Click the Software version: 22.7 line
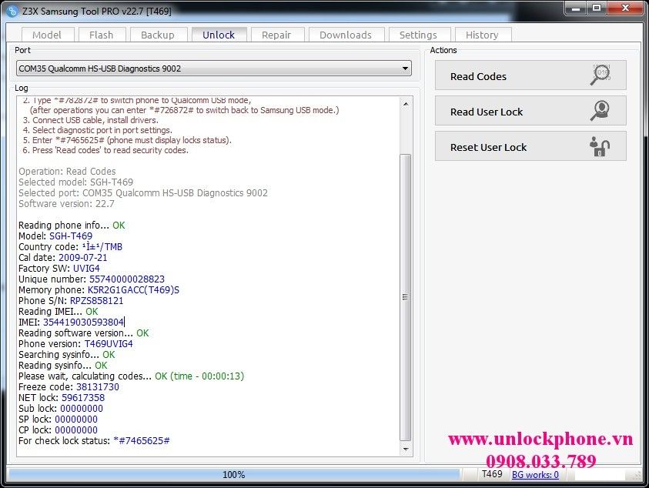The height and width of the screenshot is (488, 649). pyautogui.click(x=66, y=204)
